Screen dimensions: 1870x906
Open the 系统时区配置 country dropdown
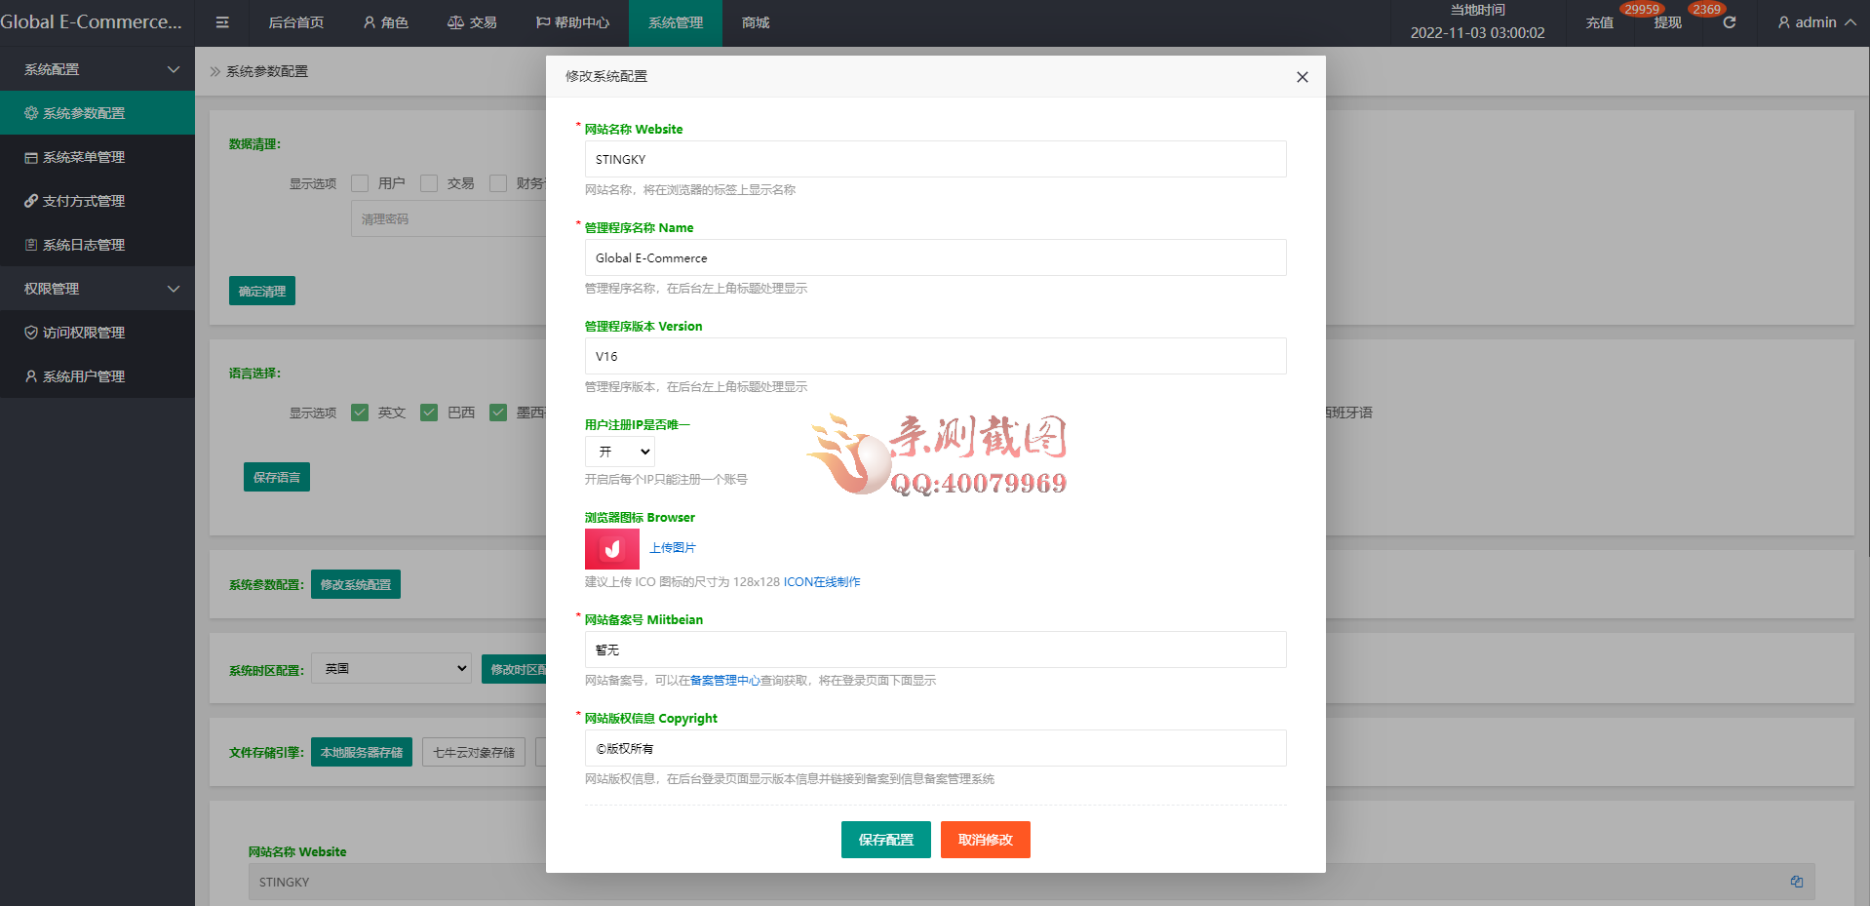click(x=391, y=668)
